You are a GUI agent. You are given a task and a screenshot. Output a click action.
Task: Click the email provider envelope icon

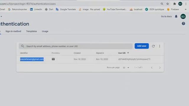pos(53,59)
